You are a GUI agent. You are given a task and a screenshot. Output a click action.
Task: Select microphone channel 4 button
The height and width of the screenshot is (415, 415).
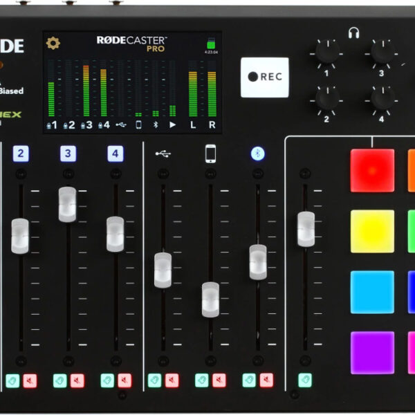click(115, 154)
